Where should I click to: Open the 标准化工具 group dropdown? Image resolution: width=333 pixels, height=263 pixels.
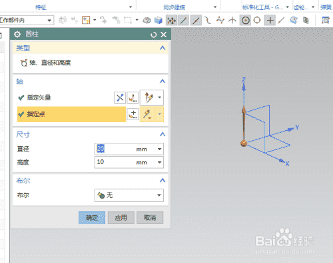(287, 7)
